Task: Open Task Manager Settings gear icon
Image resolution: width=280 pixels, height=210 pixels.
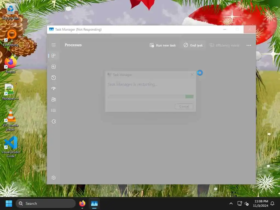Action: [54, 178]
